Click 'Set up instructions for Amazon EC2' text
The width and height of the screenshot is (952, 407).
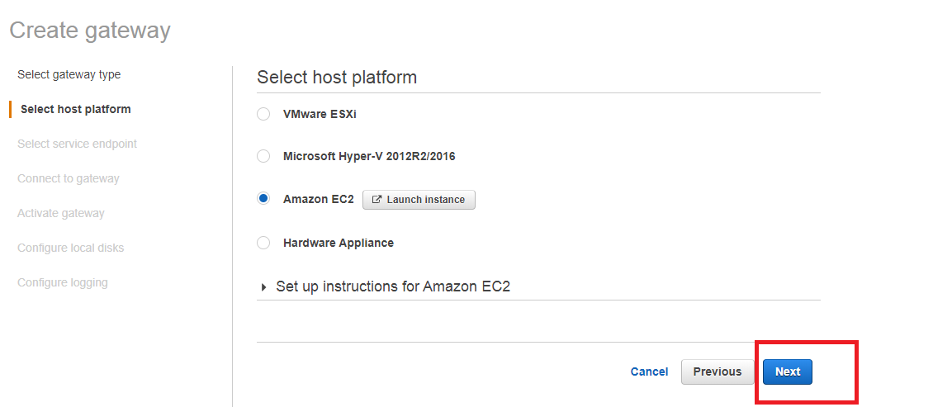(x=393, y=286)
